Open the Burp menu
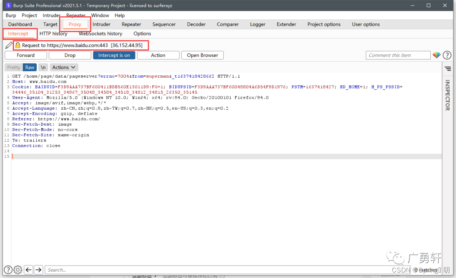 (11, 15)
